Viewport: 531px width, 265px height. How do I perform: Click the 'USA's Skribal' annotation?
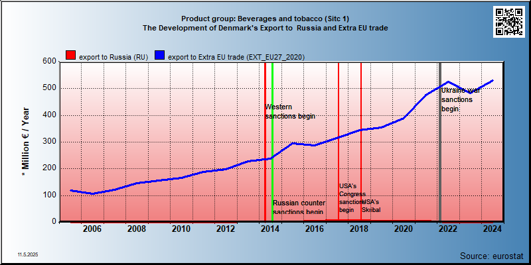(x=372, y=206)
